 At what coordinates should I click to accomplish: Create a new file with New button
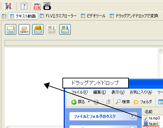[x=11, y=29]
